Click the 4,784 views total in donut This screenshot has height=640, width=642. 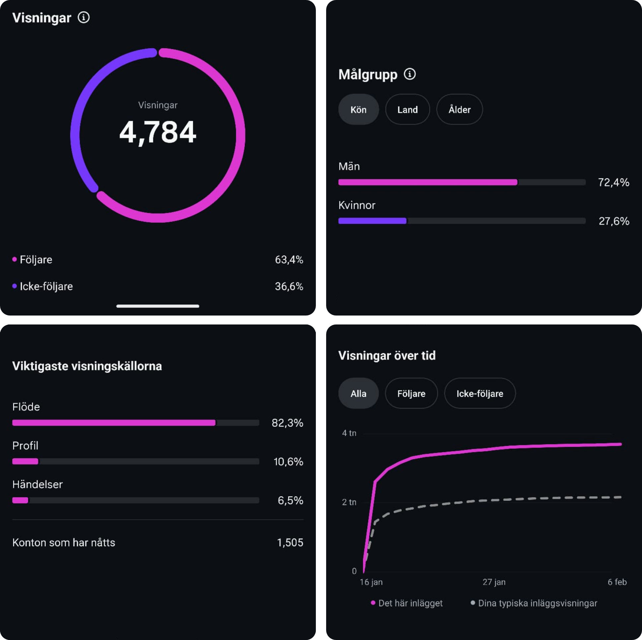[x=158, y=132]
